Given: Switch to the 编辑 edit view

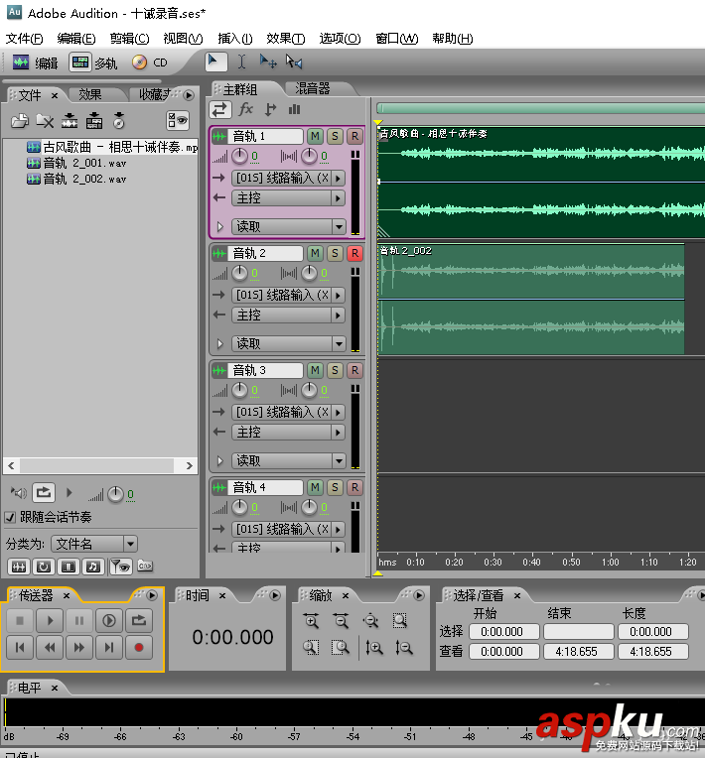Looking at the screenshot, I should [35, 63].
